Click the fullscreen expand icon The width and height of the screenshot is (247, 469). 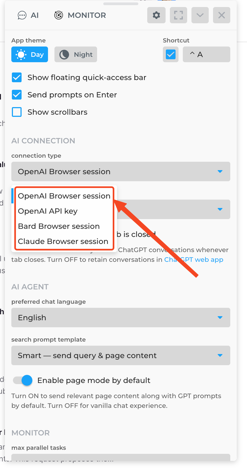click(179, 15)
